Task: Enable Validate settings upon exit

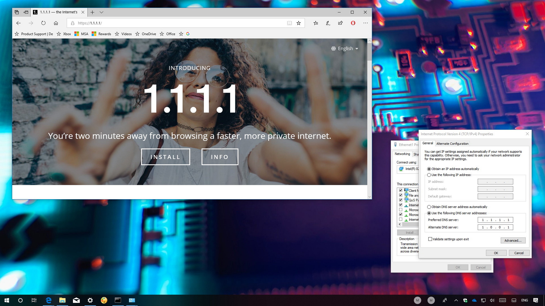Action: (430, 239)
